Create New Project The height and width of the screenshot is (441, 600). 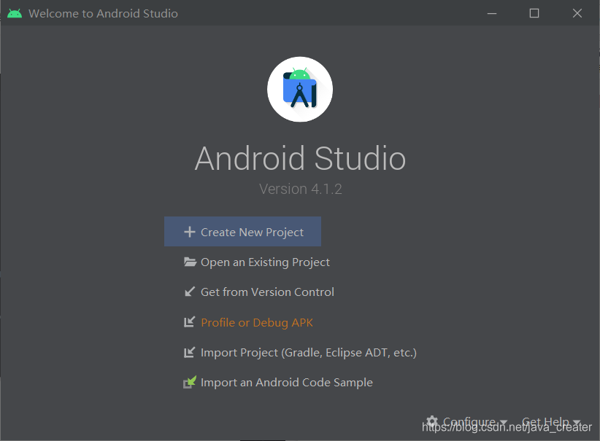[242, 232]
